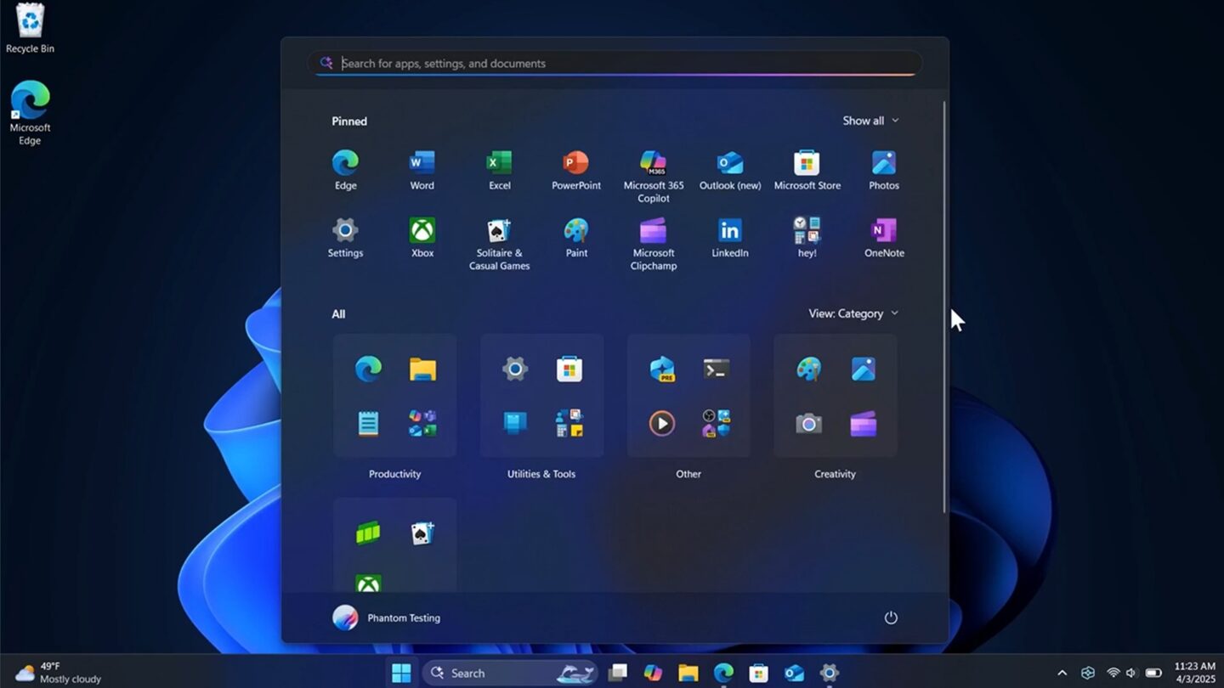Open Microsoft Clipchamp

tap(653, 230)
